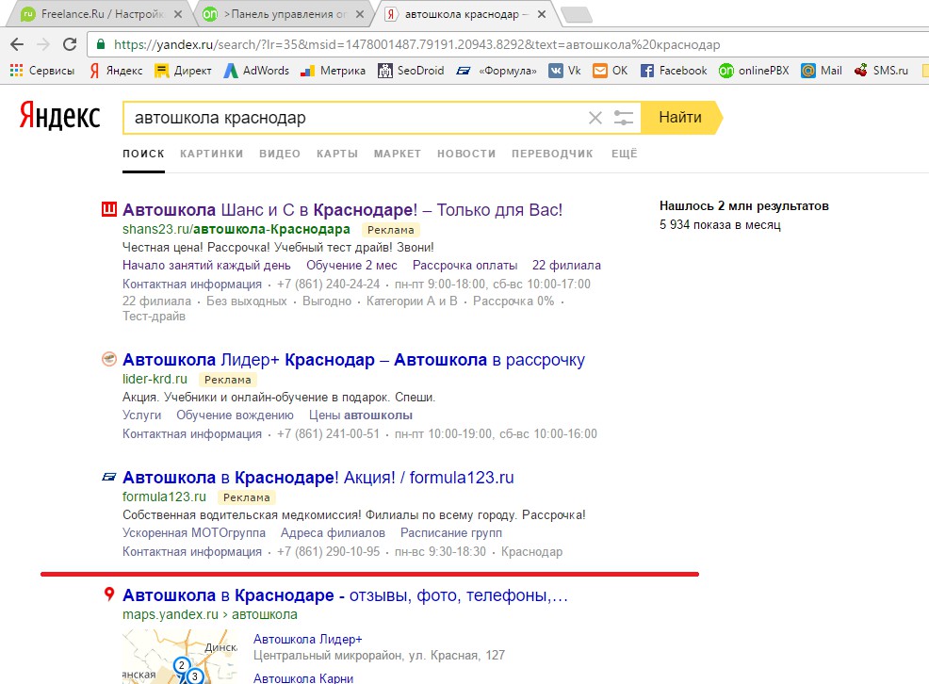The width and height of the screenshot is (929, 684).
Task: Open a new browser tab
Action: [576, 15]
